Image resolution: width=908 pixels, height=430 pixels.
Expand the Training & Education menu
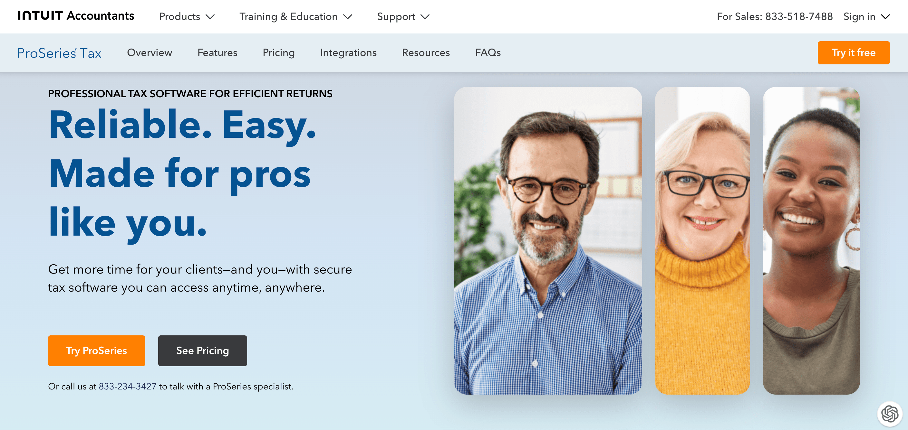[x=296, y=16]
